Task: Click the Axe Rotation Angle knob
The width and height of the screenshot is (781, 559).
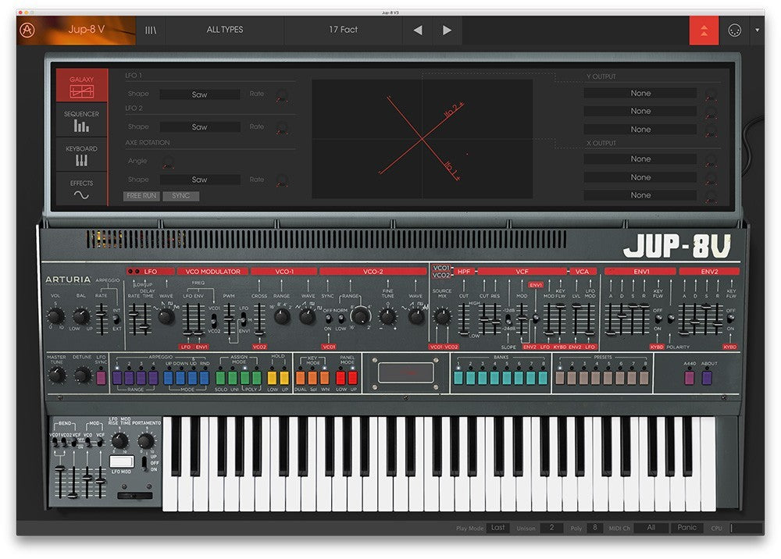Action: pyautogui.click(x=169, y=162)
